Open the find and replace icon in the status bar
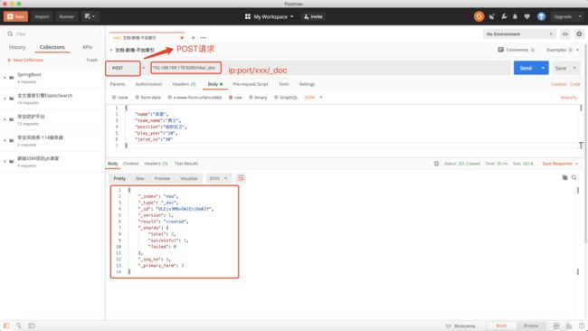Screen dimensions: 588x331 tap(18, 326)
